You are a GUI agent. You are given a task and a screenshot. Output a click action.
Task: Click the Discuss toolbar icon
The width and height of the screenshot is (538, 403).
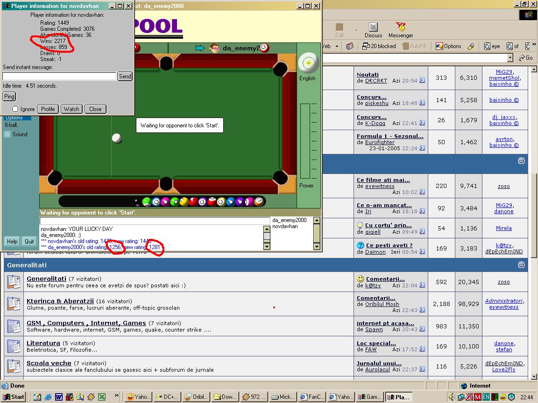373,30
